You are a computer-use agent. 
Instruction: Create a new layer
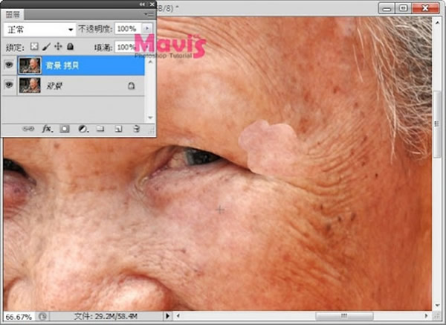(118, 129)
